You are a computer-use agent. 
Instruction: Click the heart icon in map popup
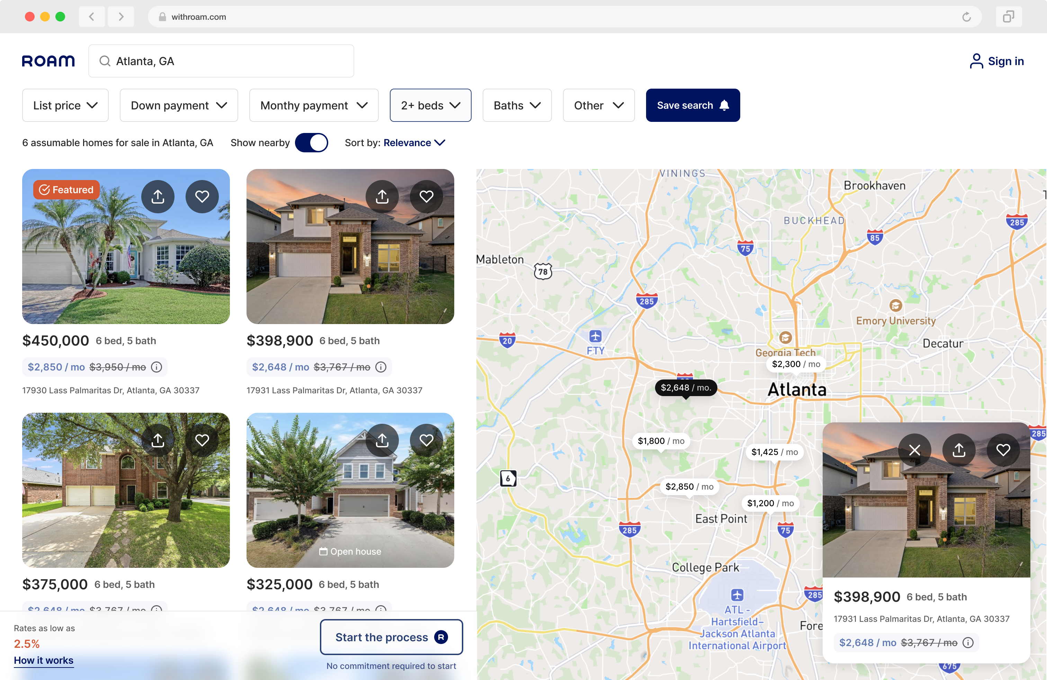(x=1003, y=450)
